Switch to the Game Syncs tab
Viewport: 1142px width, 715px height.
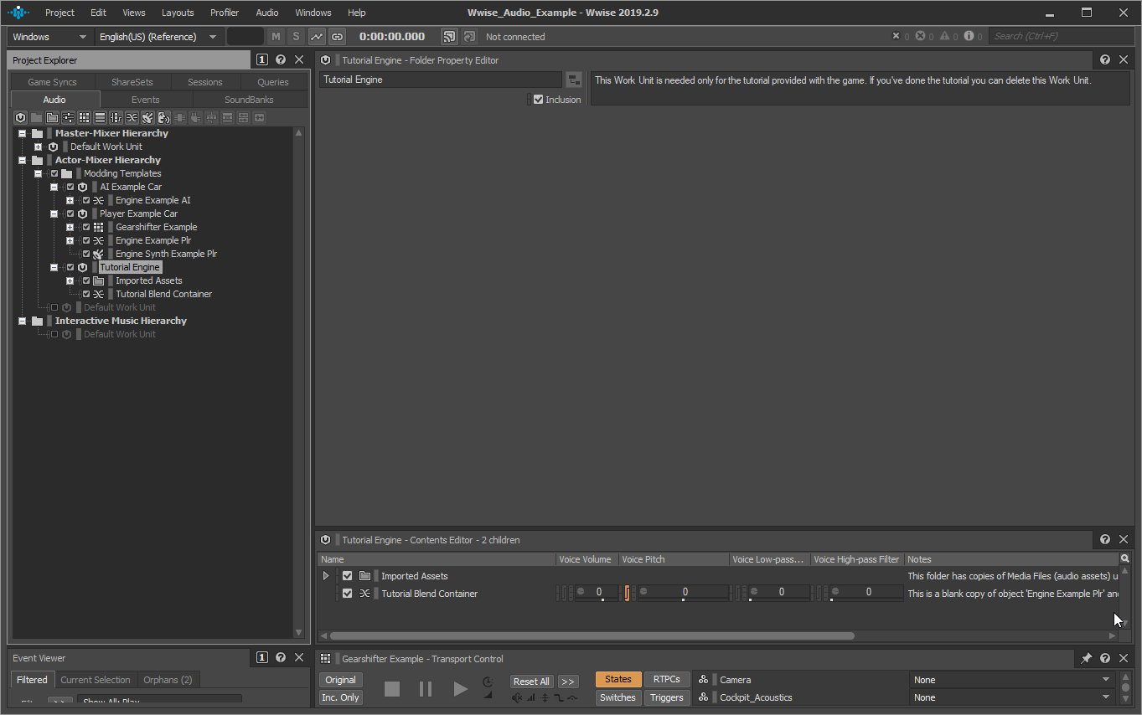point(52,81)
